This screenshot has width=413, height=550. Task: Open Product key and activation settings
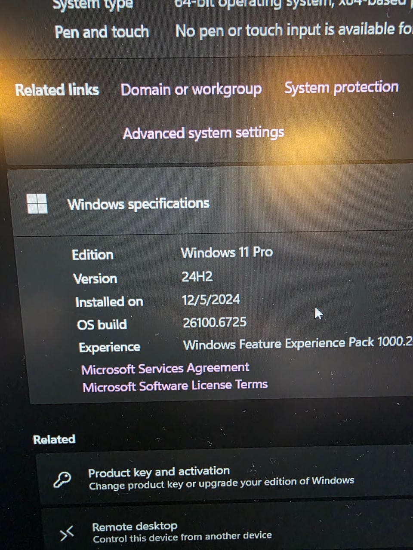(225, 478)
